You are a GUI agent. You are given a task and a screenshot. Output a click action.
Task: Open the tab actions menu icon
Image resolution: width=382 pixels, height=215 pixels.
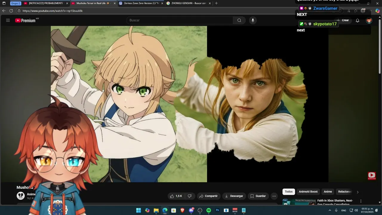pyautogui.click(x=4, y=3)
